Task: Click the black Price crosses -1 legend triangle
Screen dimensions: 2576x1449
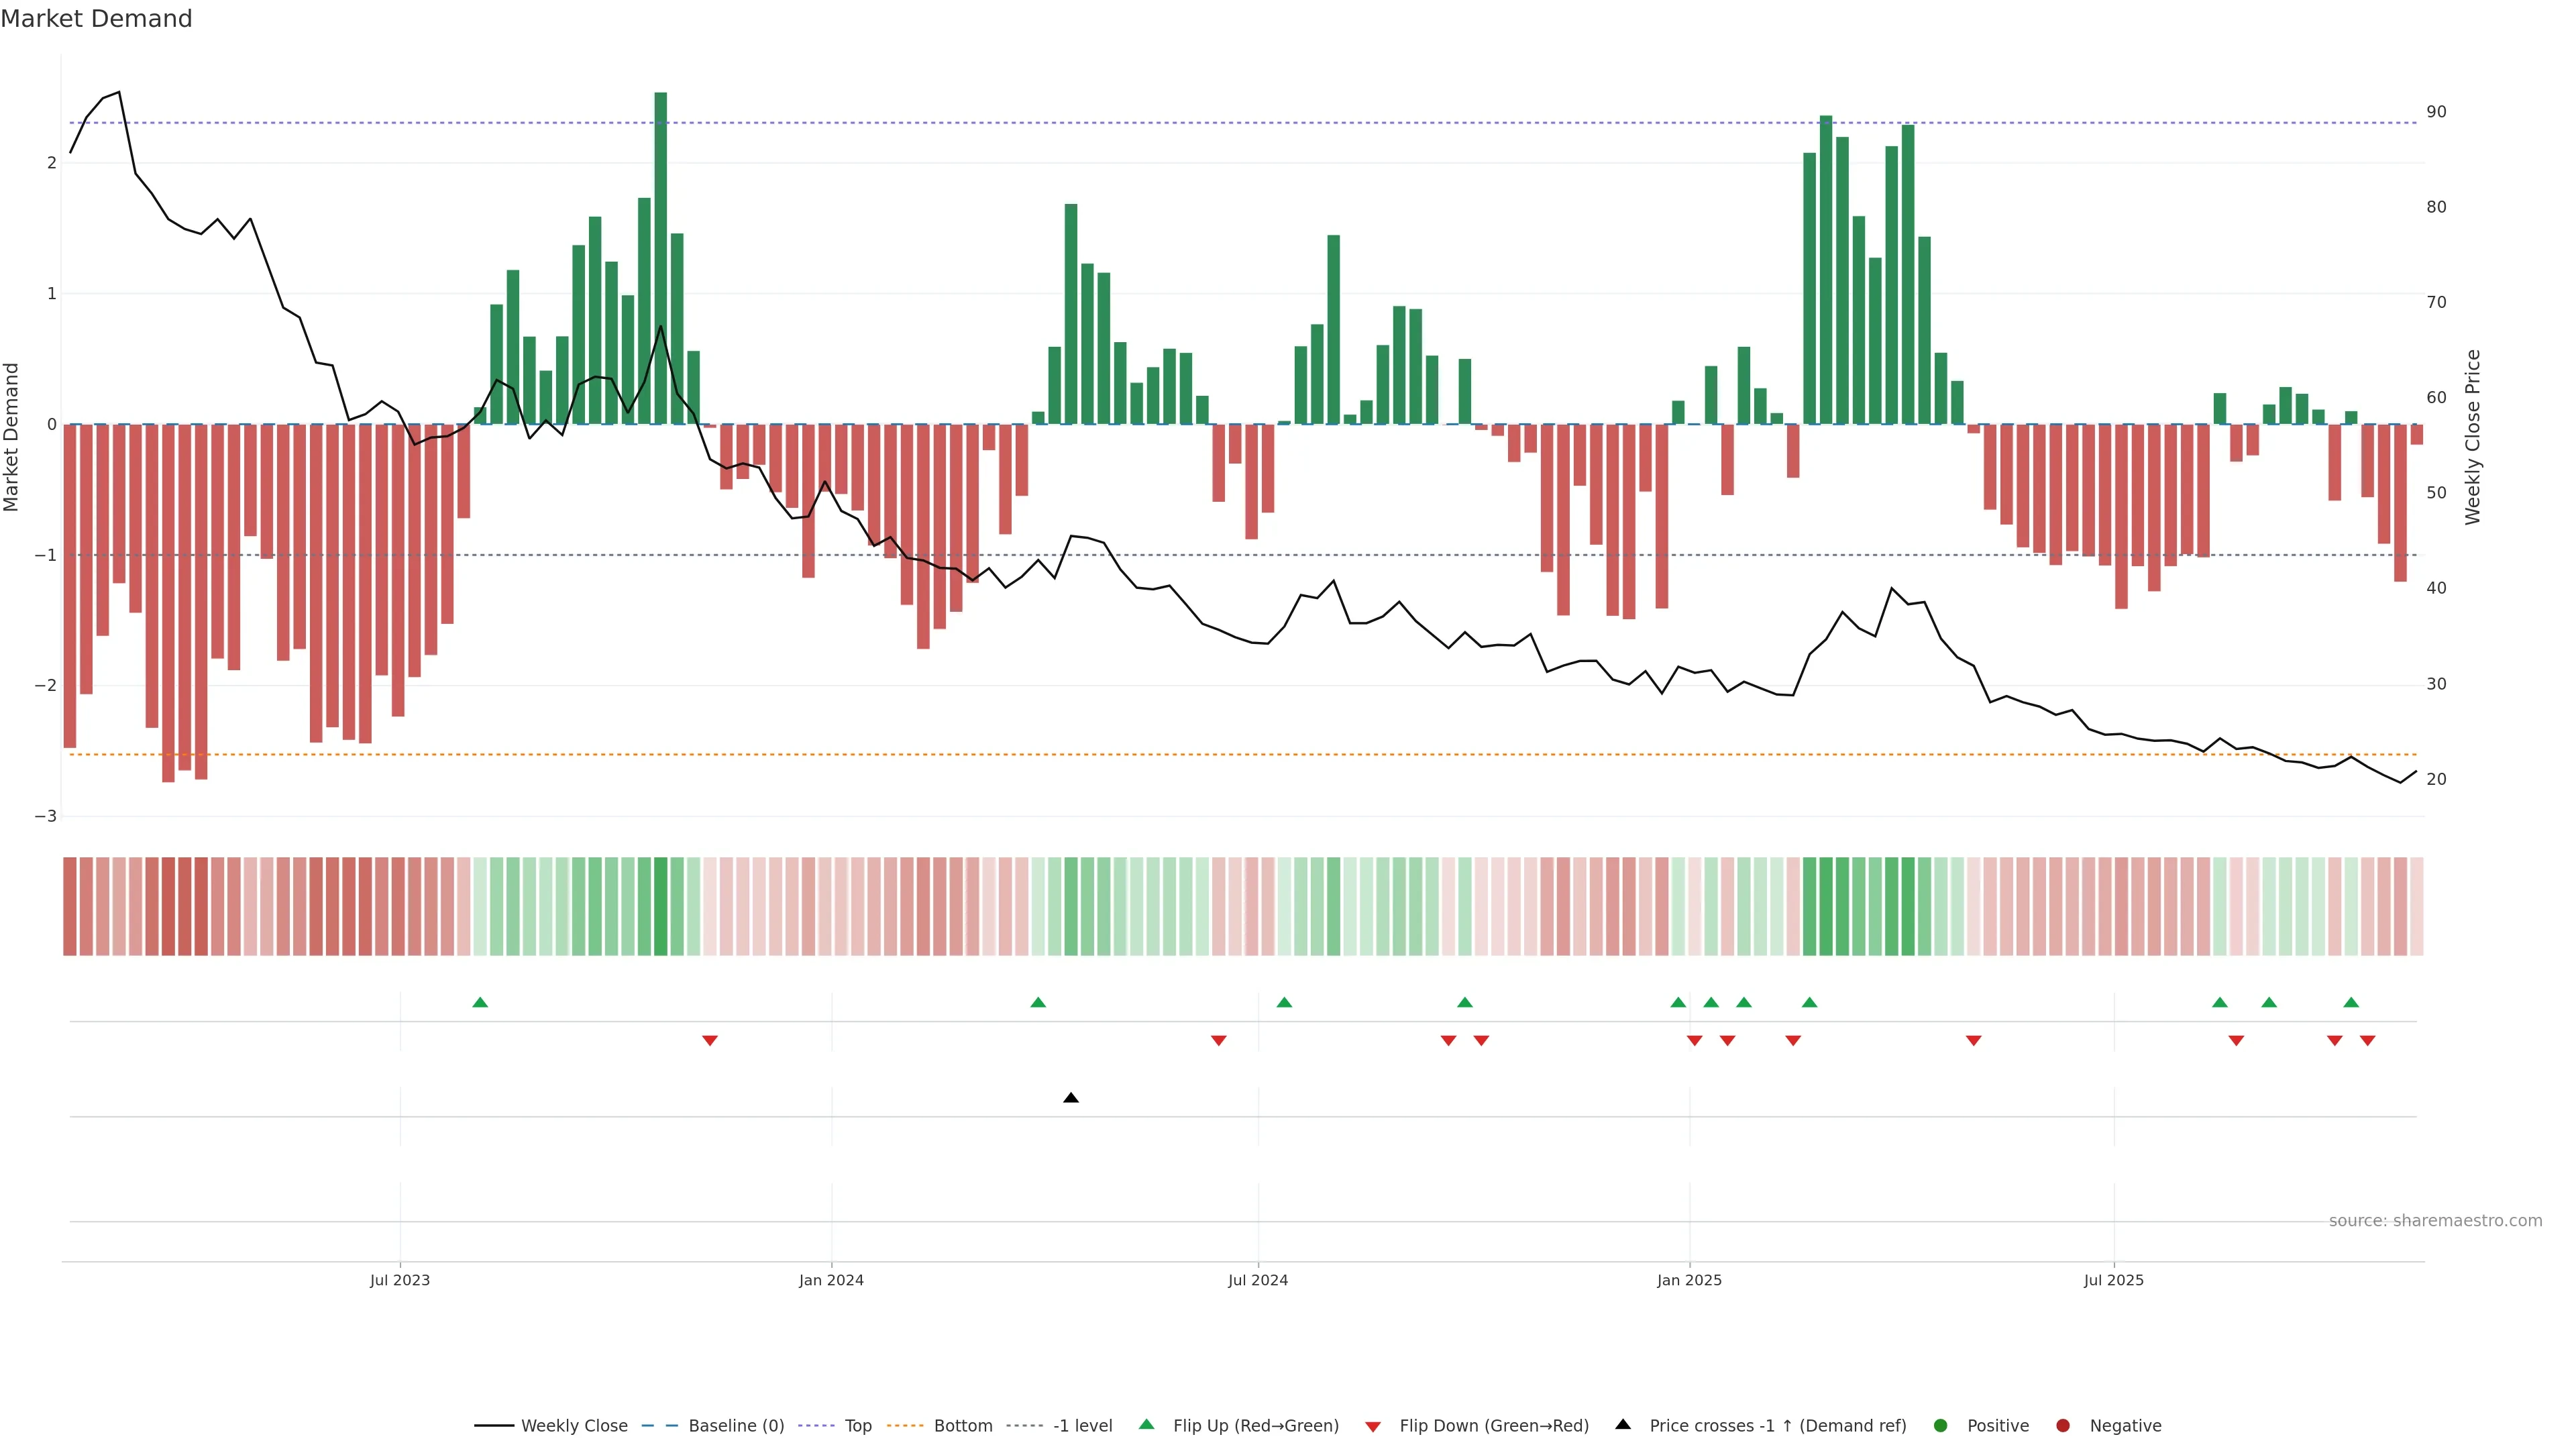Action: [x=1623, y=1424]
